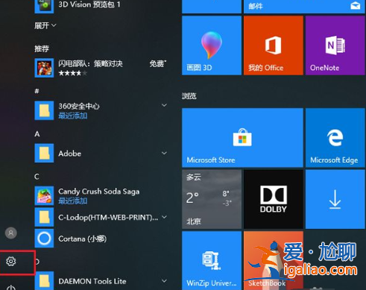The height and width of the screenshot is (290, 366).
Task: Open the C-Lodop folder icon
Action: click(x=44, y=217)
